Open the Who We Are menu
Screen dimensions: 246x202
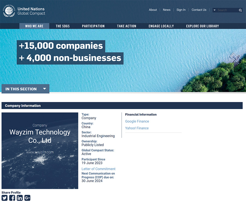pyautogui.click(x=34, y=26)
